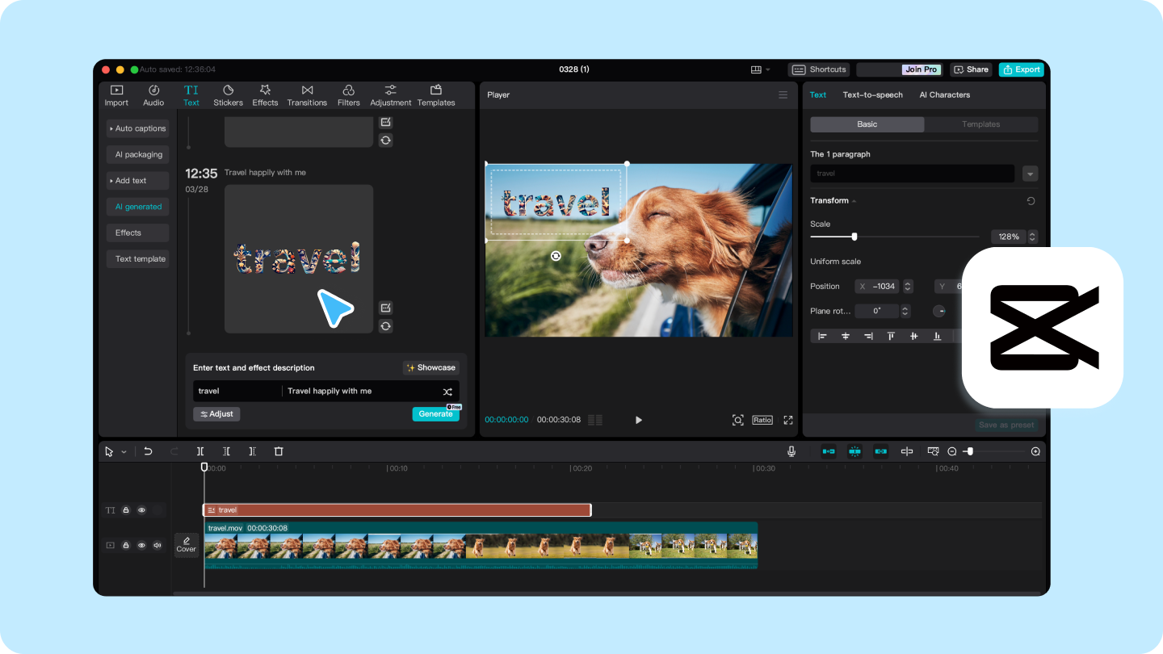
Task: Delete the selected clip
Action: [x=279, y=451]
